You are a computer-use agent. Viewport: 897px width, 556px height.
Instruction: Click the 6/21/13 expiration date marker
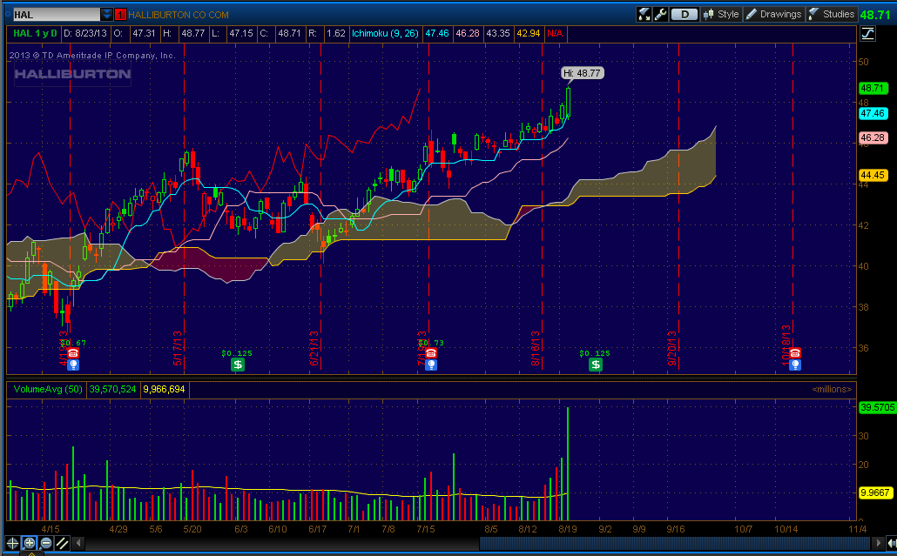click(314, 349)
